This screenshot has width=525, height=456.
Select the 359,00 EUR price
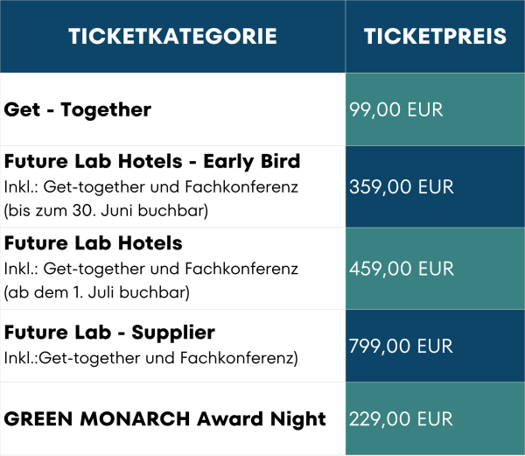(401, 186)
